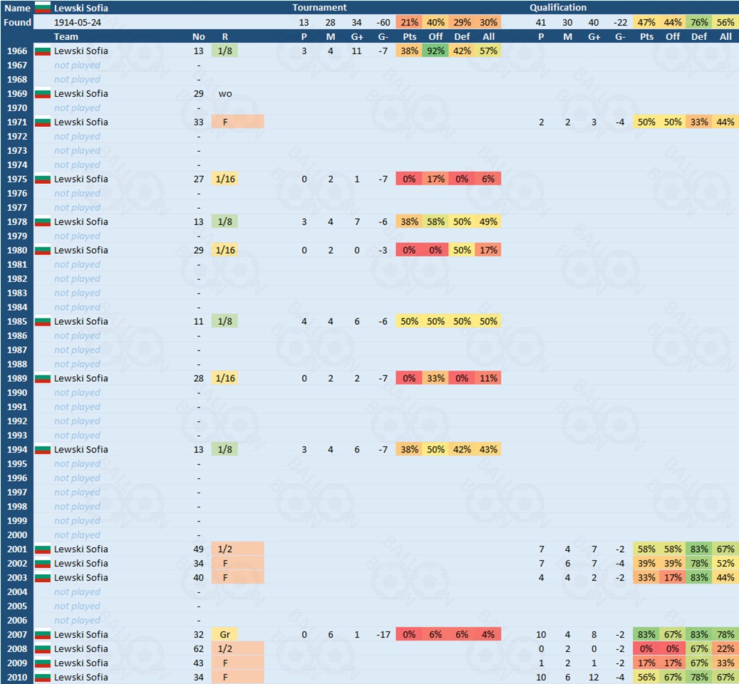The width and height of the screenshot is (739, 684).
Task: Click the red 0% Pts cell in the 1975 row
Action: [409, 179]
